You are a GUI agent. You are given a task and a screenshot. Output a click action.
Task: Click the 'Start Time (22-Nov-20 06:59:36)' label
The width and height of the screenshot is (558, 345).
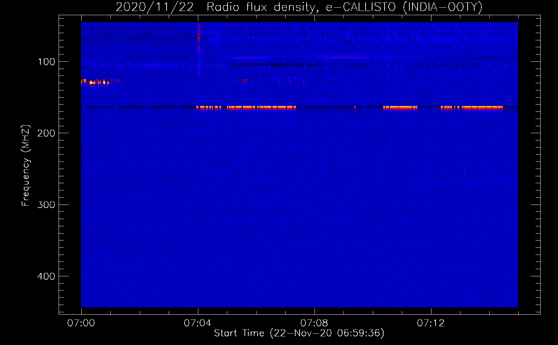[x=299, y=333]
